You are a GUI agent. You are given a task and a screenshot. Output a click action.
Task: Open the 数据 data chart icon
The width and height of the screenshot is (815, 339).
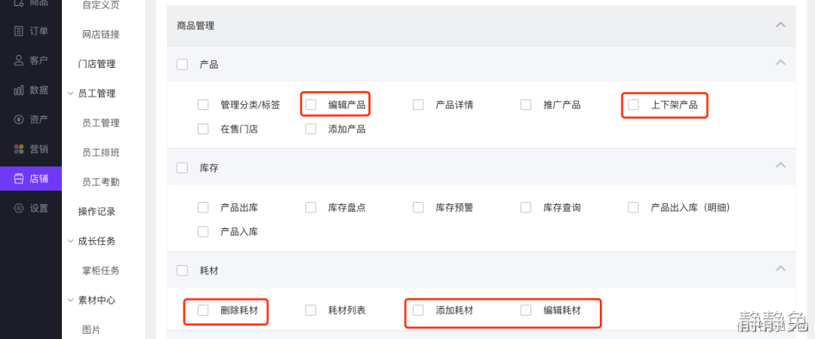point(19,90)
